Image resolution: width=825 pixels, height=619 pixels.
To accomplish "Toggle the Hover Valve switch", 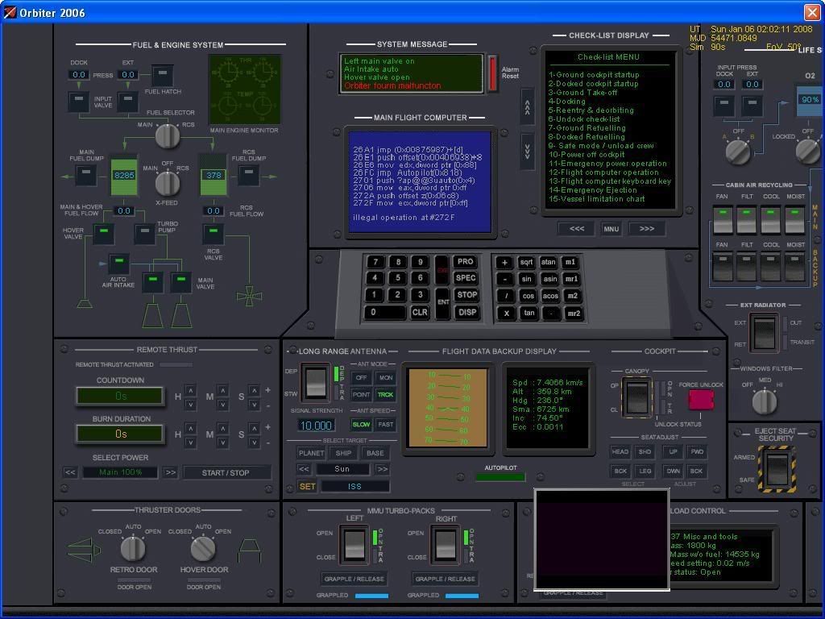I will 104,235.
